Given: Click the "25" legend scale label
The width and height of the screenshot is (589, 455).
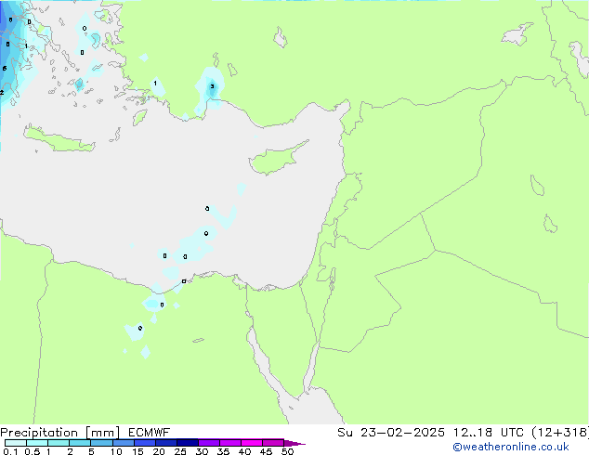Looking at the screenshot, I should point(180,451).
